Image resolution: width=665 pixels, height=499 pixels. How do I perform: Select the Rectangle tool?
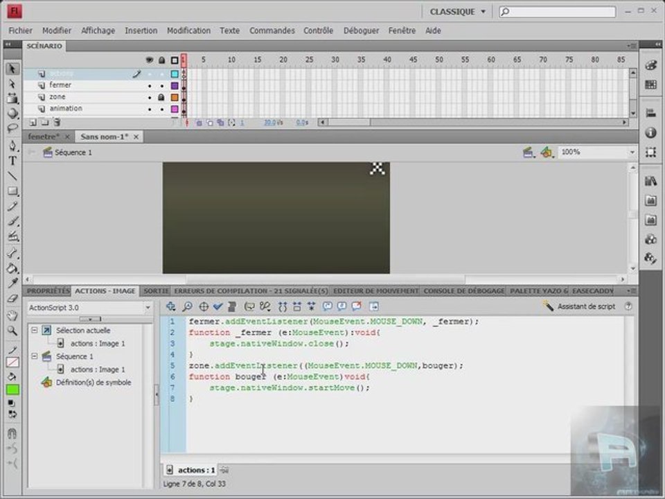(x=12, y=191)
